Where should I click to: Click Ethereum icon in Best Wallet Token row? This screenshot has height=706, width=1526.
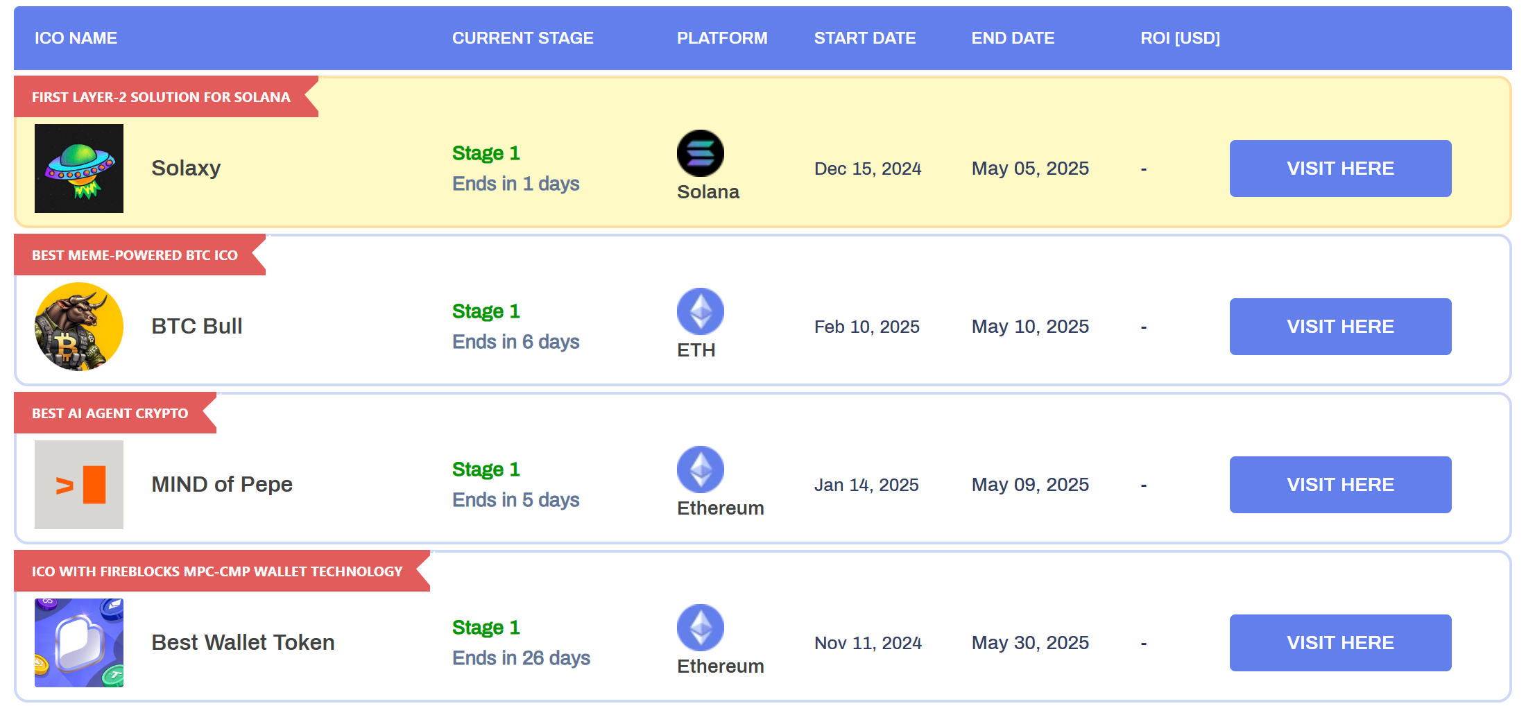[x=701, y=628]
